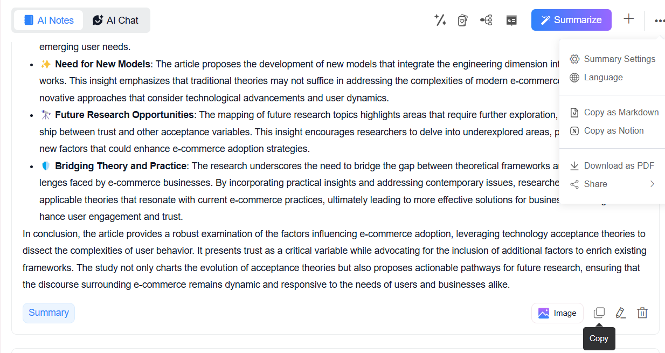Choose Download as PDF

(619, 165)
